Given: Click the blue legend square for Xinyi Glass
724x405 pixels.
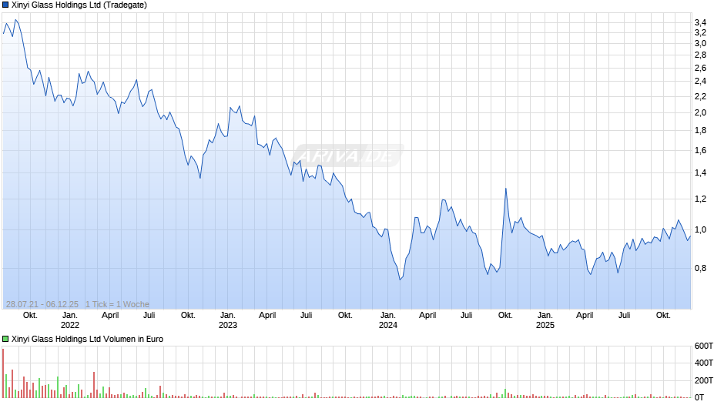Looking at the screenshot, I should [x=5, y=5].
